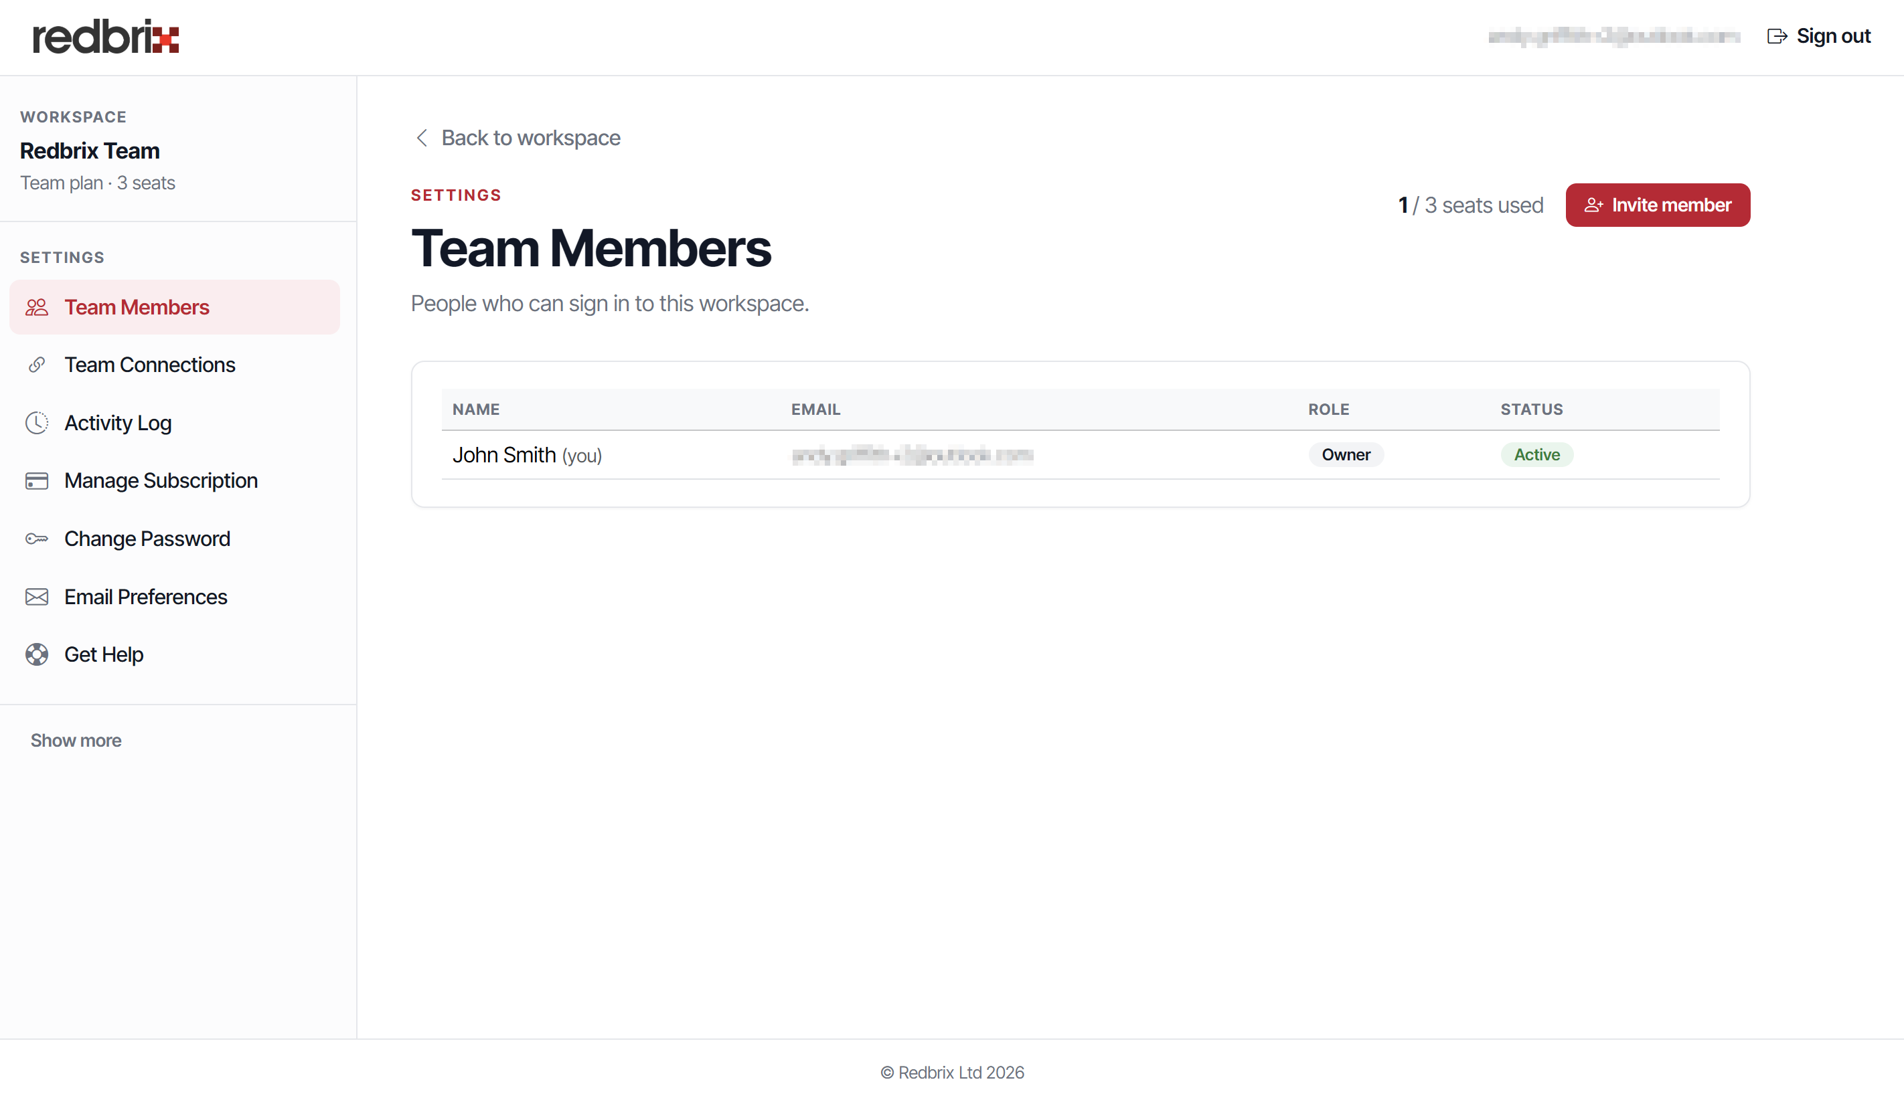Click the ROLE column header
1904x1100 pixels.
pos(1328,410)
